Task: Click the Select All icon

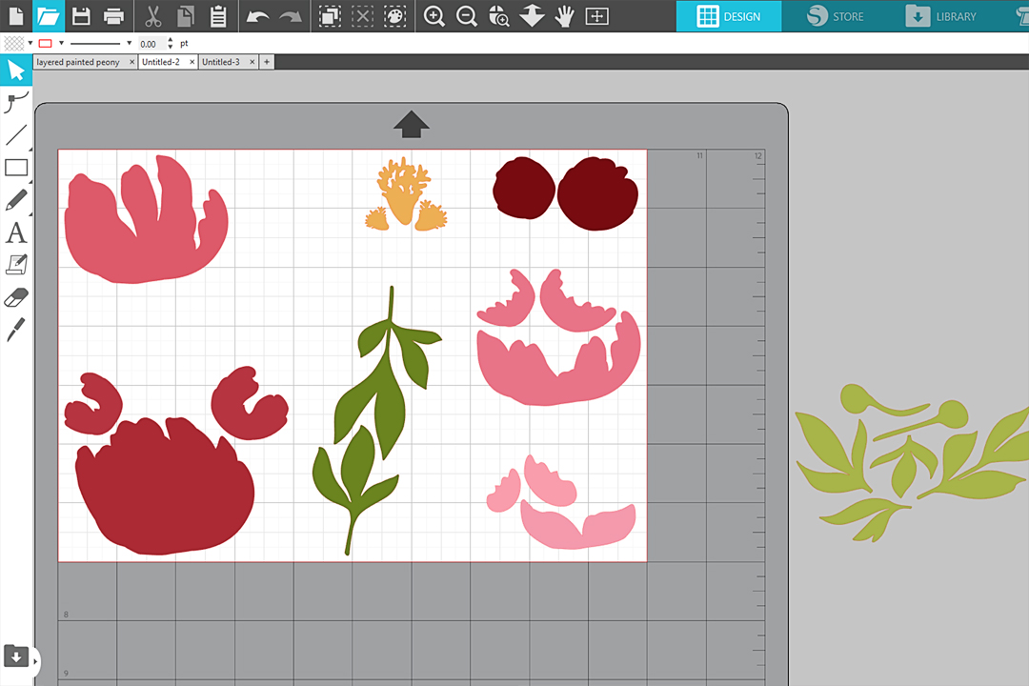Action: (x=330, y=16)
